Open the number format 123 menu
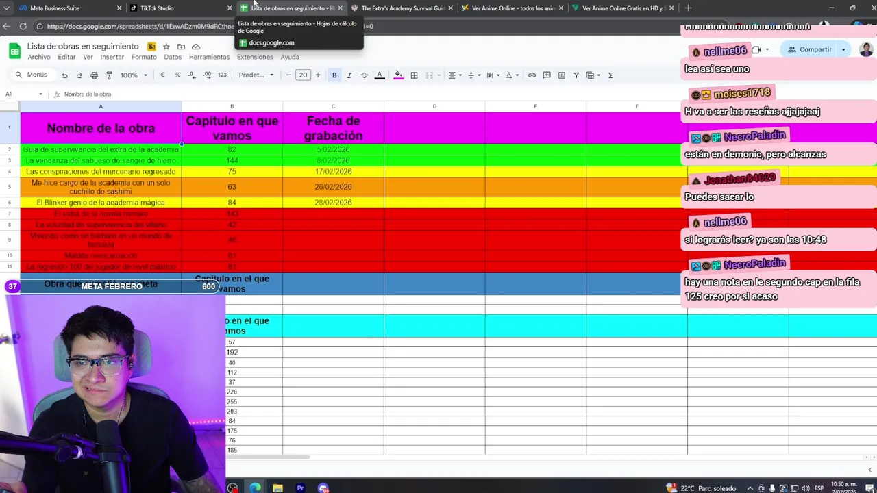Screen dimensions: 877x493 point(222,75)
